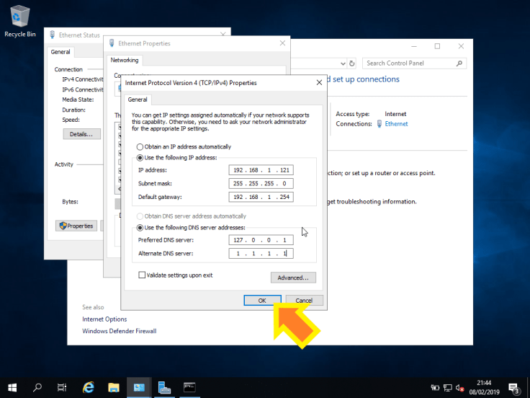
Task: Launch Internet Explorer from the taskbar
Action: click(x=89, y=387)
